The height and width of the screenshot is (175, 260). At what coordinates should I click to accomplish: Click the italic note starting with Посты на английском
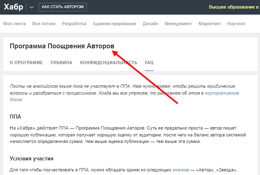[124, 93]
